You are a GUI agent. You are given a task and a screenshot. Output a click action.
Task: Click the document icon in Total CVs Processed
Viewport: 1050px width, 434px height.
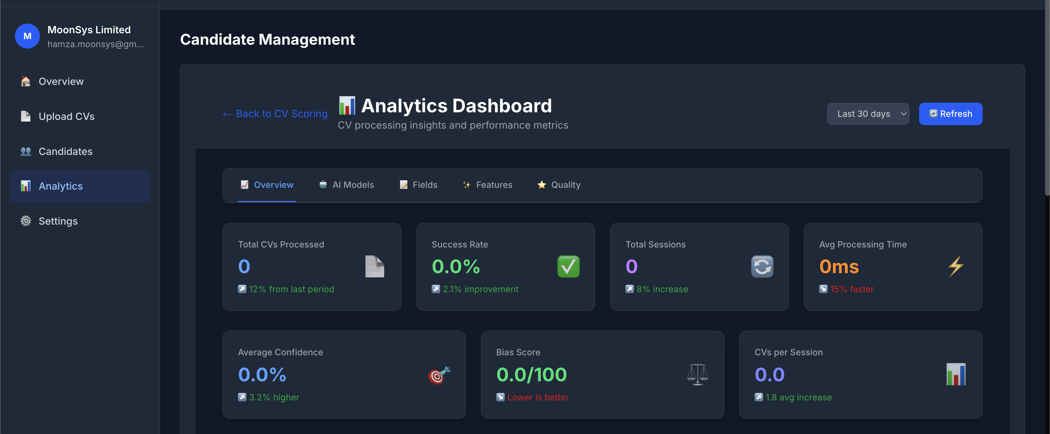(x=374, y=267)
